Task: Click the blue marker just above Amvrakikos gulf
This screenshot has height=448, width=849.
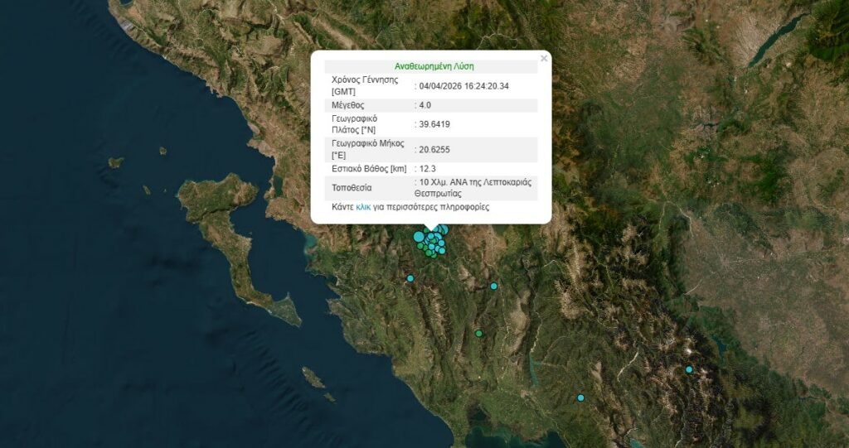Action: click(x=580, y=397)
